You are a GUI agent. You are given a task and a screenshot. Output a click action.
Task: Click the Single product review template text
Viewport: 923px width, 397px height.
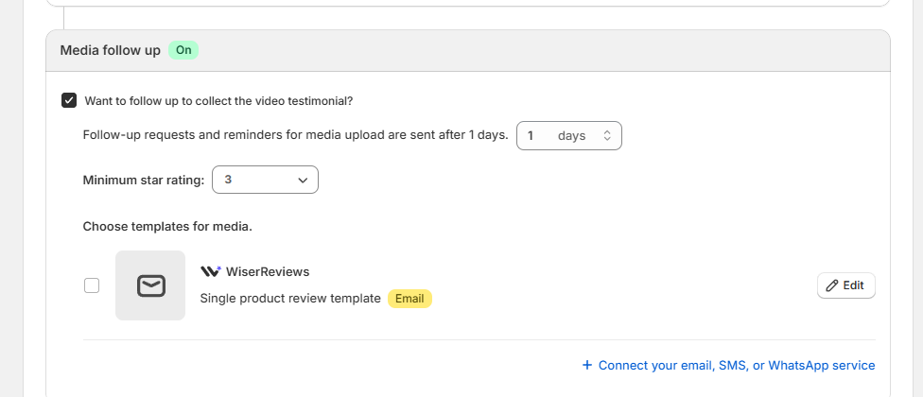tap(290, 299)
